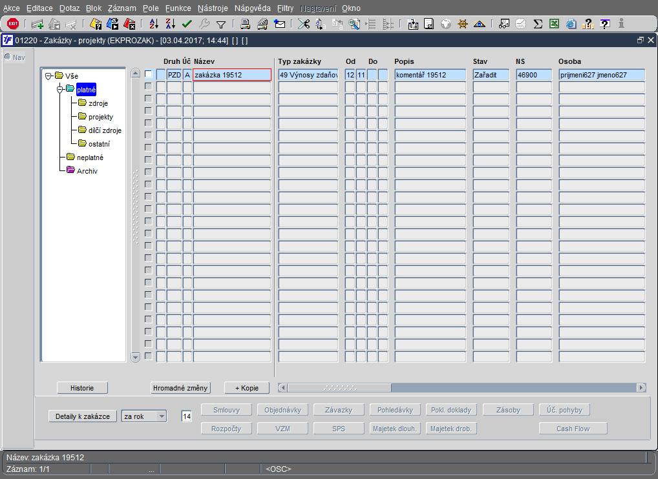Click the Sigma sum icon
The width and height of the screenshot is (658, 479).
(537, 24)
